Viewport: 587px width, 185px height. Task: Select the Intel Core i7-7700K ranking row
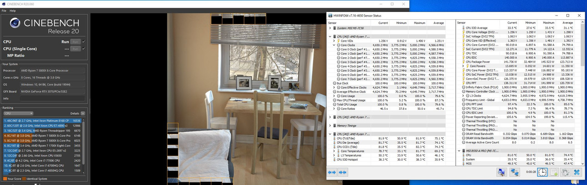point(43,161)
